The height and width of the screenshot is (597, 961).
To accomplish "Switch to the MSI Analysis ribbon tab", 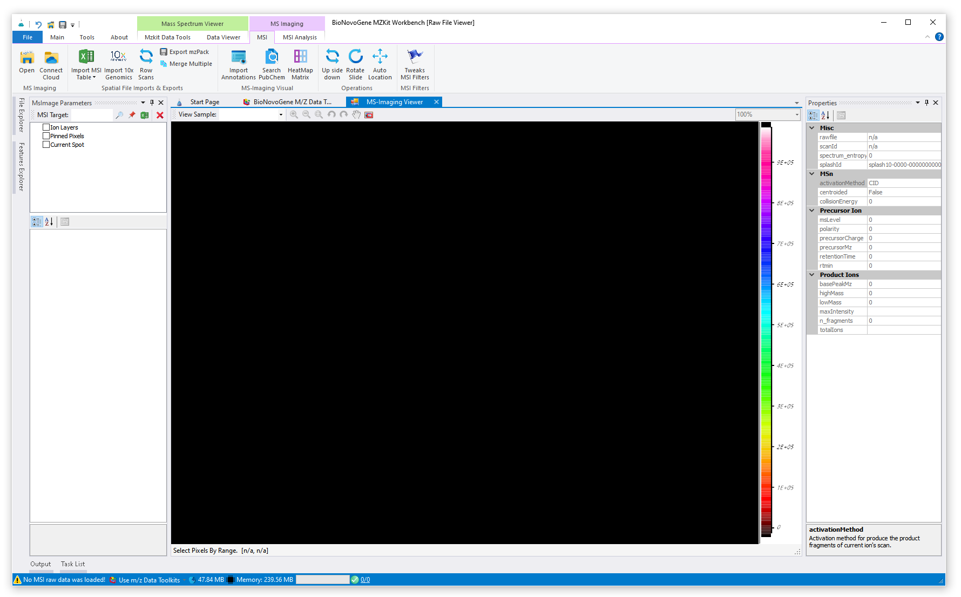I will (300, 37).
